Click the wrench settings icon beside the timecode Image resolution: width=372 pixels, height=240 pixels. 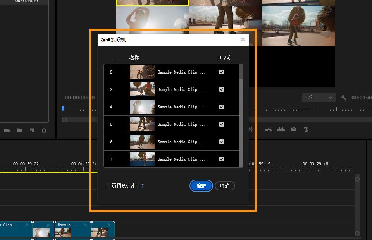tap(343, 98)
